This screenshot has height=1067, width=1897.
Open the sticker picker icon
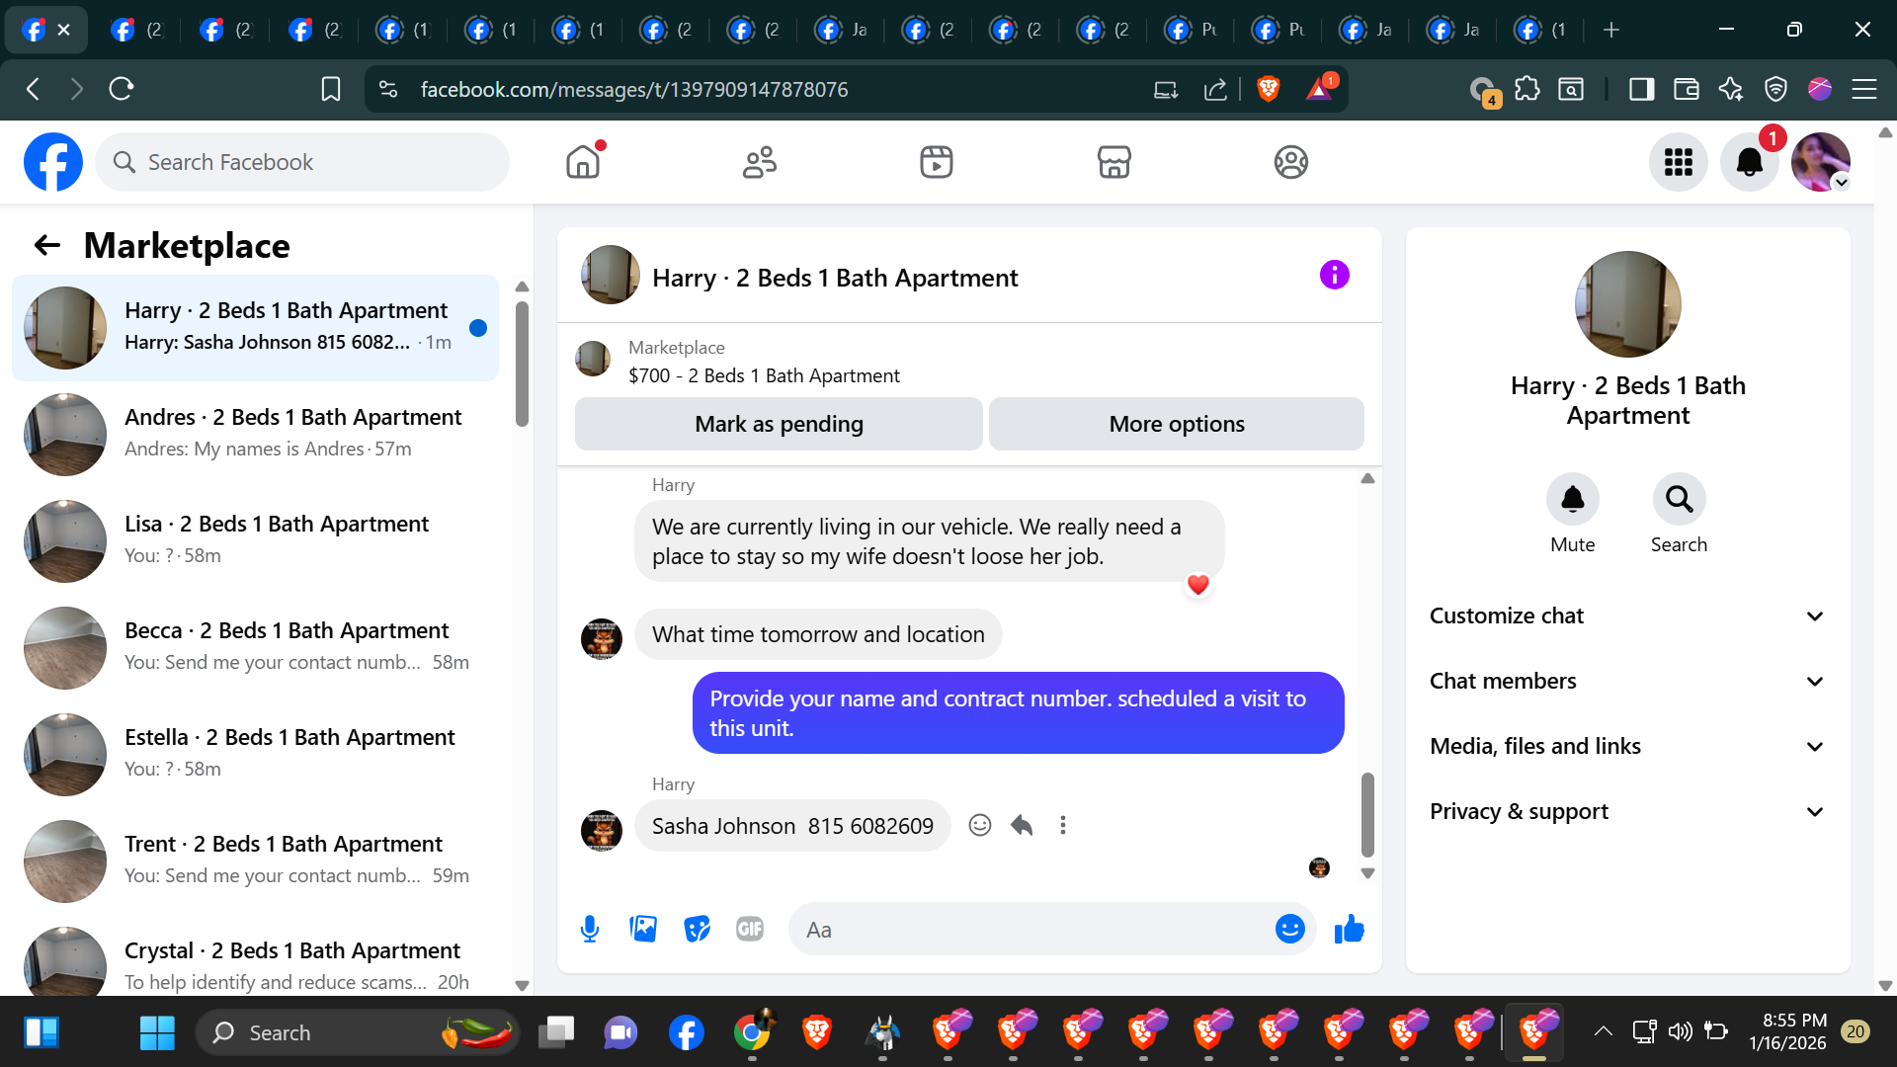coord(697,929)
